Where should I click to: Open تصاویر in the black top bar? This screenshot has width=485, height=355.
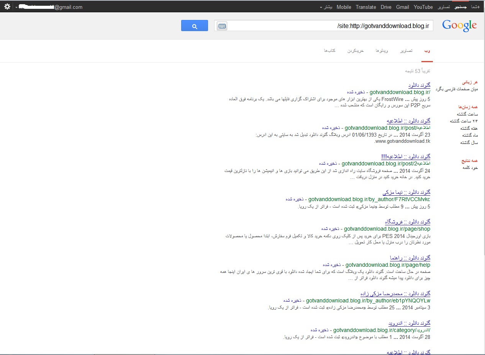pyautogui.click(x=444, y=7)
